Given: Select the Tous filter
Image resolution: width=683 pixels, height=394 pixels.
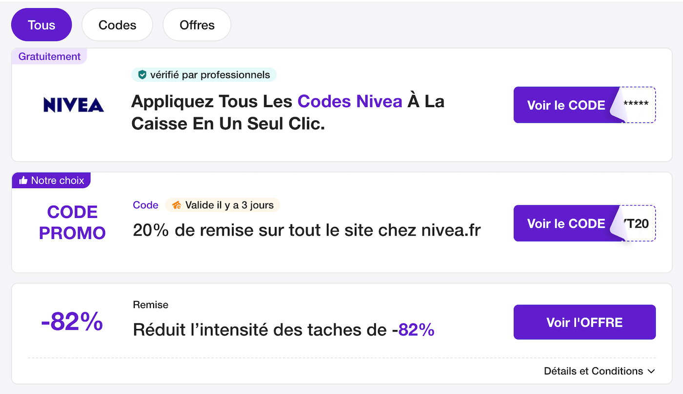Looking at the screenshot, I should (41, 24).
